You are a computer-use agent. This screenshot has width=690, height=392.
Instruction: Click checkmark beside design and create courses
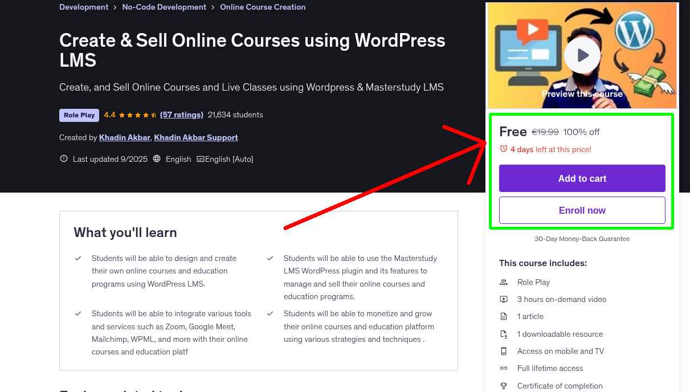[78, 258]
